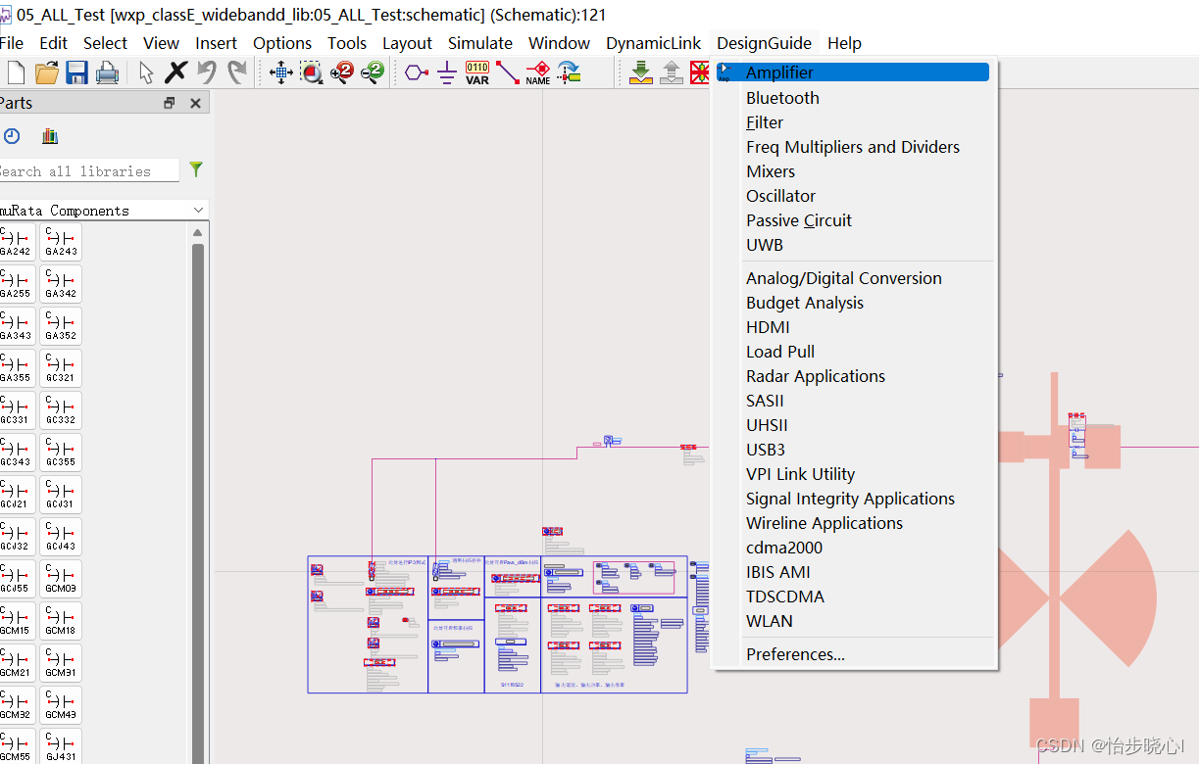This screenshot has width=1199, height=764.
Task: Zoom in by two
Action: (342, 72)
